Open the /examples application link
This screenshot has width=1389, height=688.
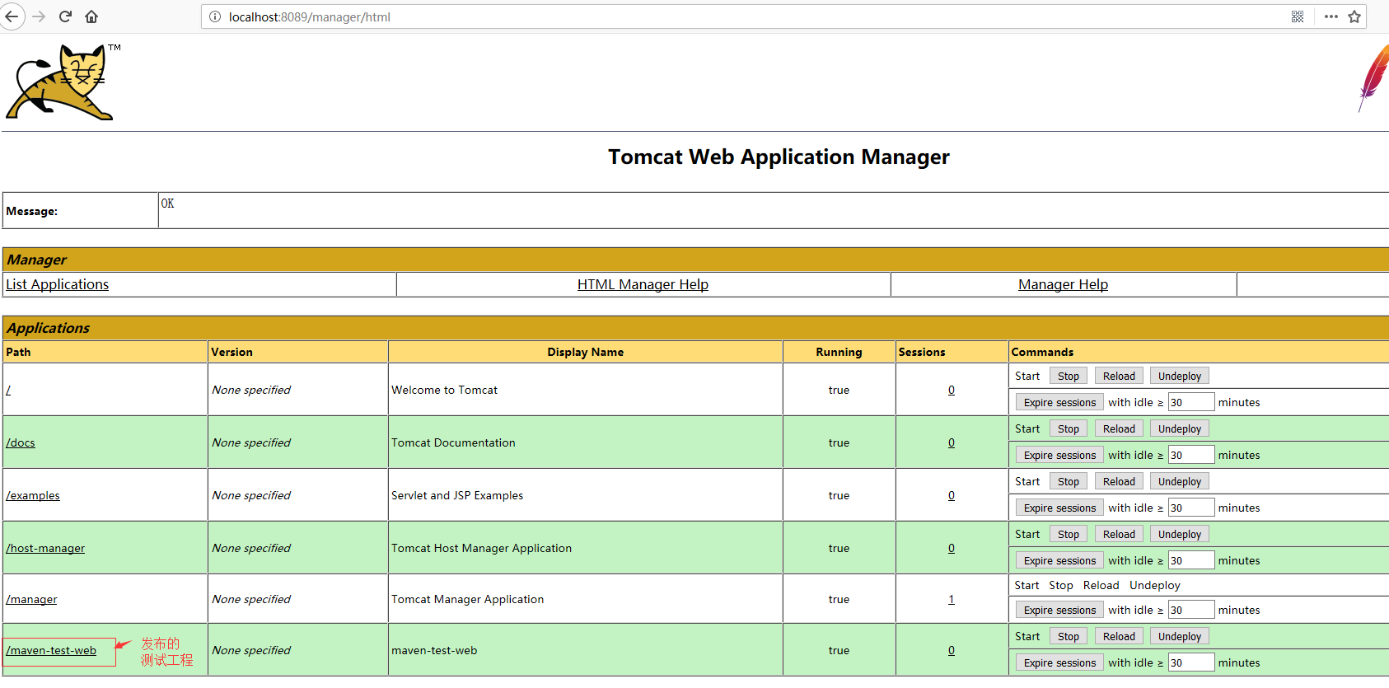(x=33, y=495)
